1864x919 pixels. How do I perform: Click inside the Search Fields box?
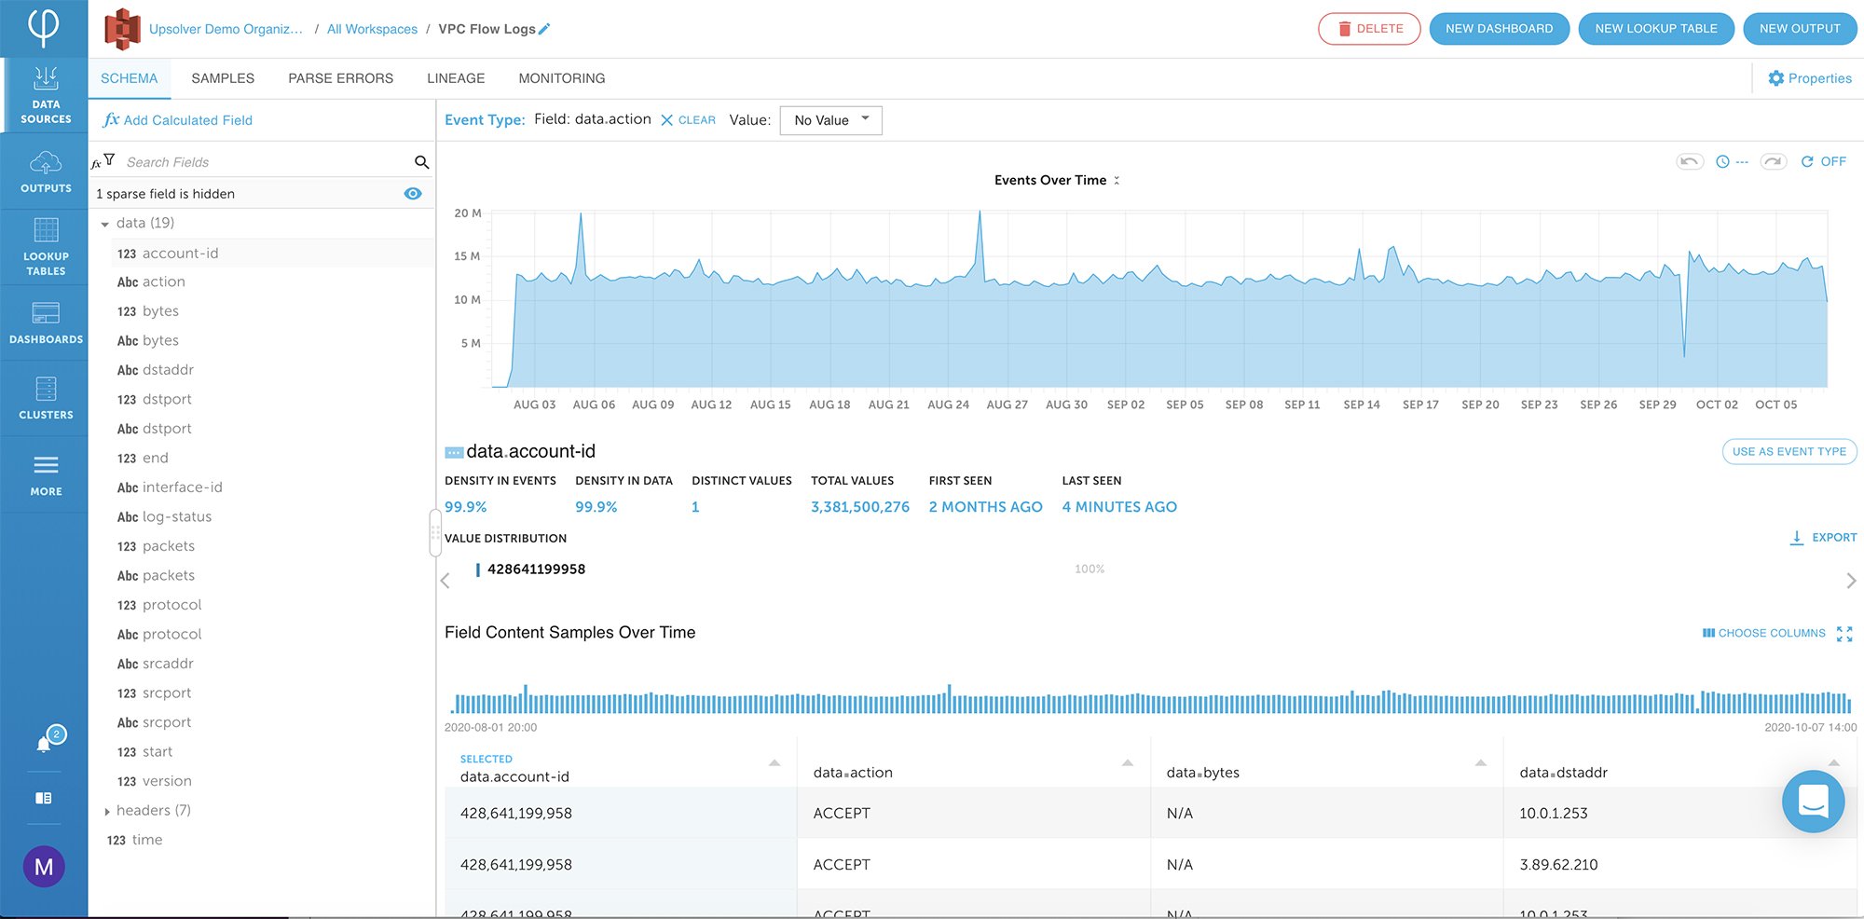pos(261,161)
